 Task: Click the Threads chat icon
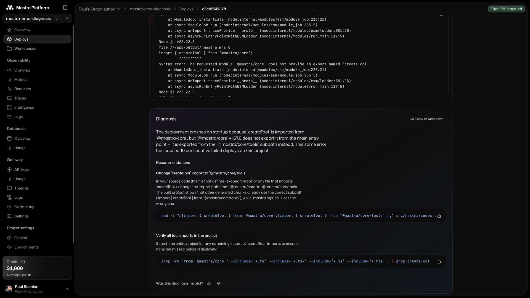[x=9, y=188]
